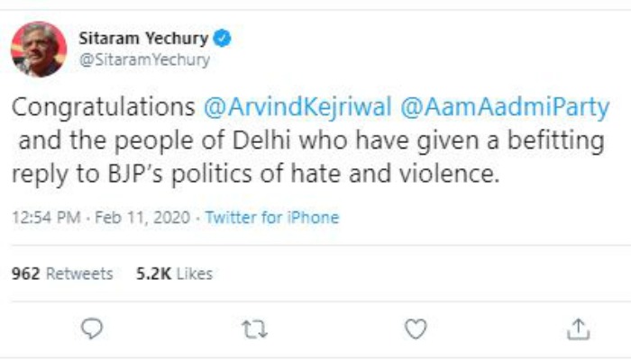Like the tweet with the heart icon
Image resolution: width=631 pixels, height=360 pixels.
[x=415, y=329]
